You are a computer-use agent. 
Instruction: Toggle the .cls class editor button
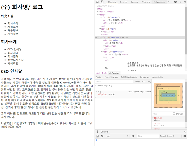tap(143, 82)
